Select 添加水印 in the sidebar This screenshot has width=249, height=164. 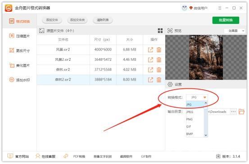(x=19, y=80)
